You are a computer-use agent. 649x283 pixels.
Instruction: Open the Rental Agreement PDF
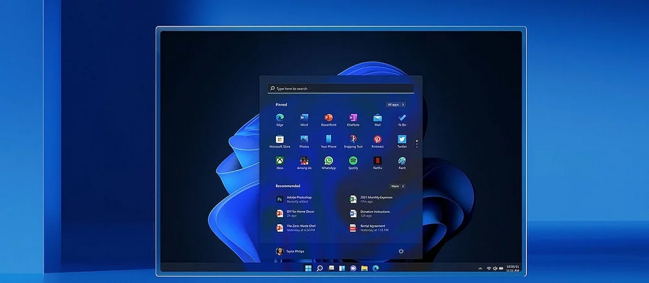(369, 228)
